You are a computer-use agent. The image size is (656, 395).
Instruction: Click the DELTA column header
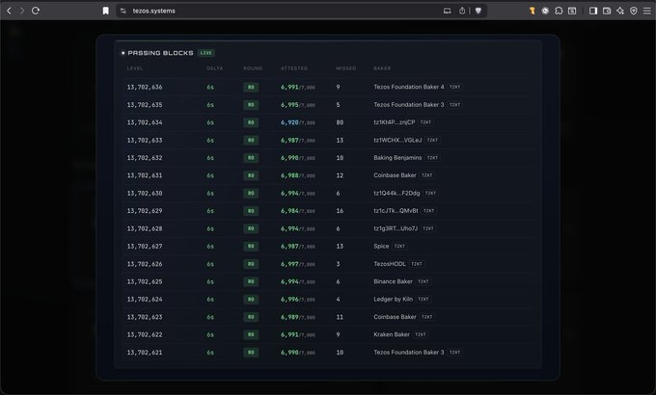click(214, 68)
